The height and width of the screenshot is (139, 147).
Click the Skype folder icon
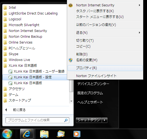(x=5, y=54)
